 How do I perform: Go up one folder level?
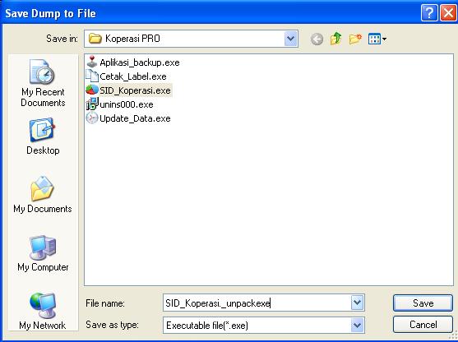336,39
